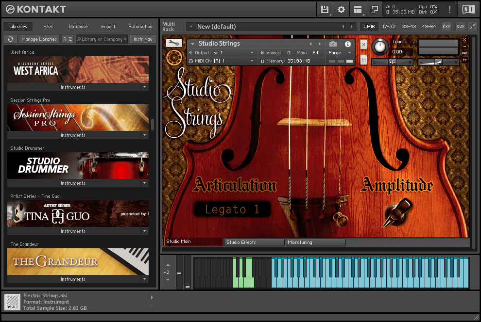
Task: Switch to minimized view icon
Action: point(374,10)
